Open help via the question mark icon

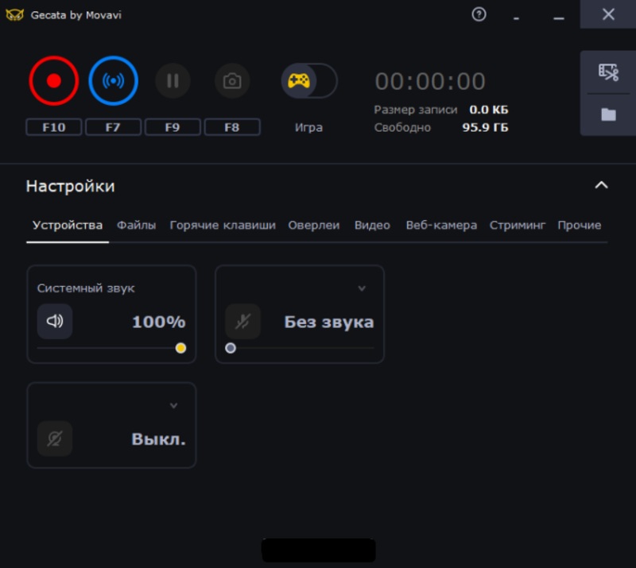coord(479,14)
